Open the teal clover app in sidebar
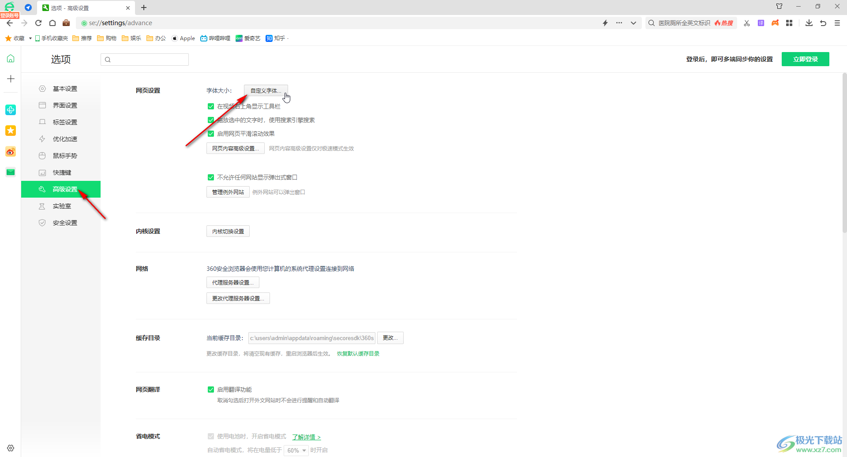 pyautogui.click(x=11, y=110)
